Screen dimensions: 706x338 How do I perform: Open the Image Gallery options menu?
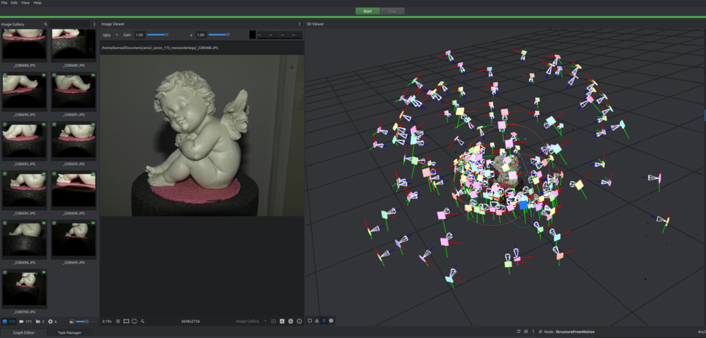(94, 24)
